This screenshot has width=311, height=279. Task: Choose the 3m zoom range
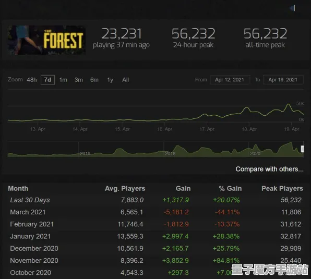(x=79, y=80)
